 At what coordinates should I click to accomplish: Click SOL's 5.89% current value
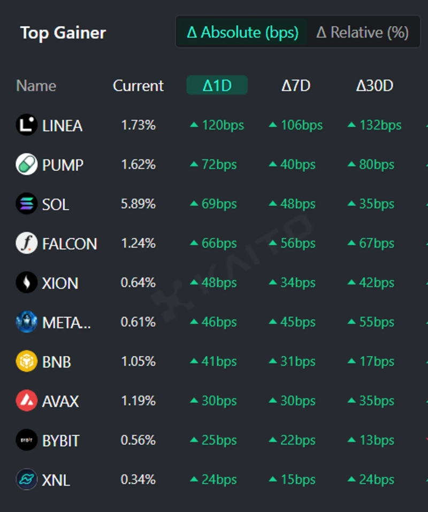[138, 204]
